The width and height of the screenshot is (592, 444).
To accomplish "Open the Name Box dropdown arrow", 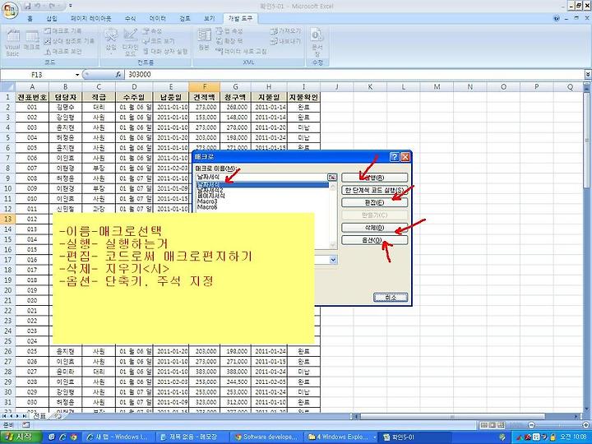I will pos(77,75).
